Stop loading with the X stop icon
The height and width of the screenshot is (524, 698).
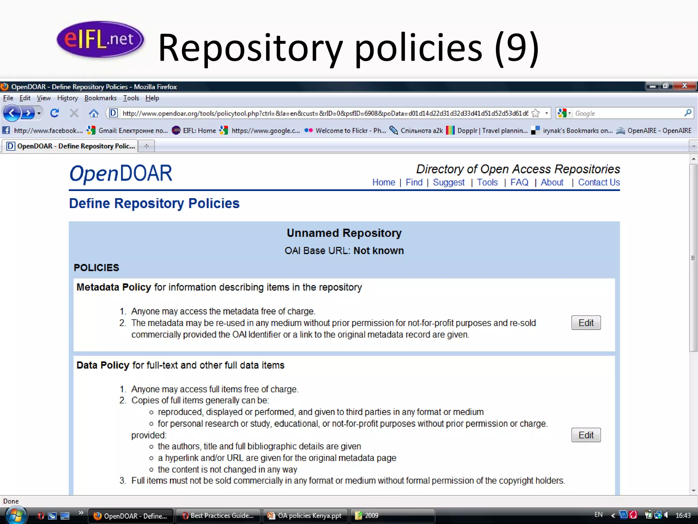point(74,113)
